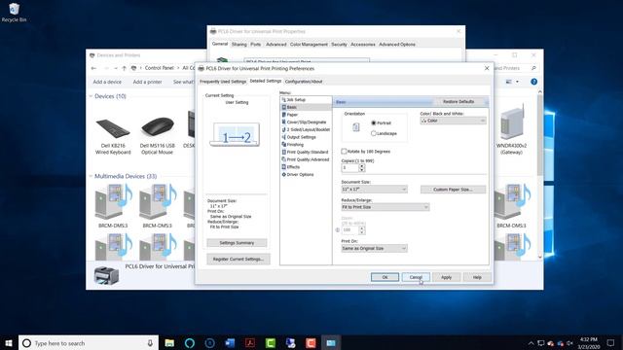Click OK in Printing Preferences
This screenshot has height=350, width=623.
coord(385,277)
